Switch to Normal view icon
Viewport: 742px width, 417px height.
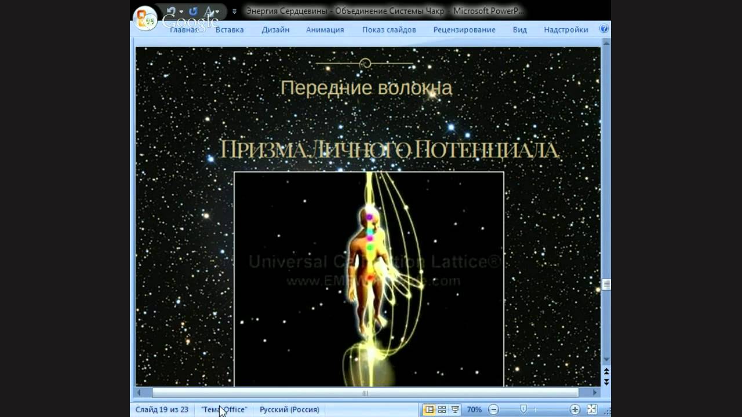pos(429,409)
